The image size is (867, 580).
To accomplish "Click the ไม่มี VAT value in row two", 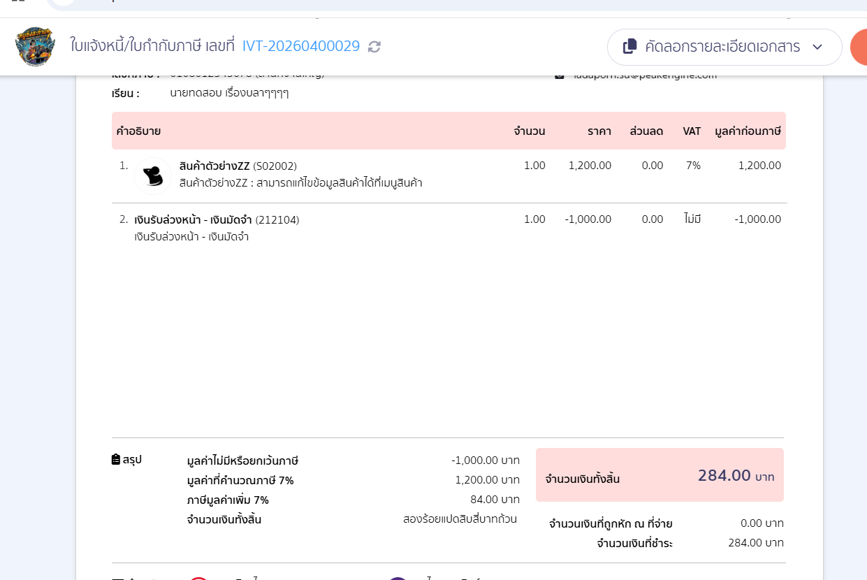I will (x=692, y=219).
